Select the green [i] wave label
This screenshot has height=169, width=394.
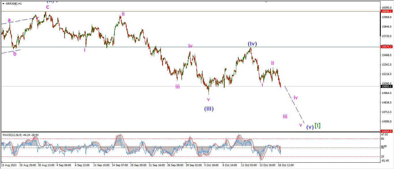[x=318, y=126]
